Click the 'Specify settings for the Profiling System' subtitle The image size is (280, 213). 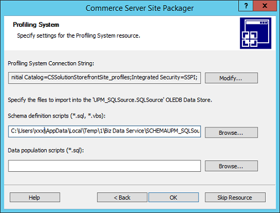pos(79,35)
